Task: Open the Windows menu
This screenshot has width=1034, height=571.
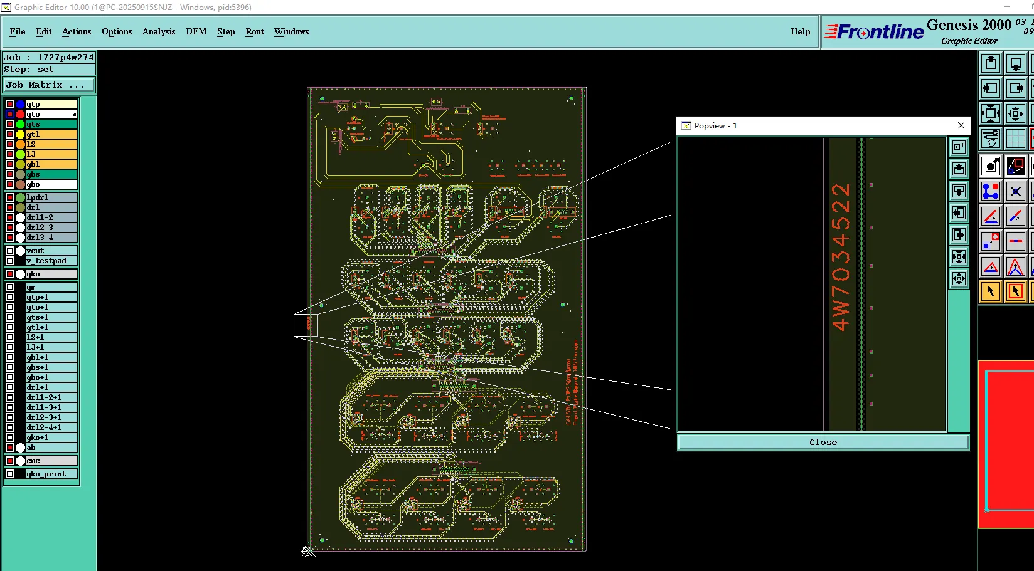Action: [292, 31]
